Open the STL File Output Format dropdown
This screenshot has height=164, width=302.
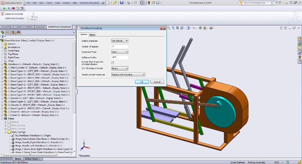pyautogui.click(x=120, y=68)
